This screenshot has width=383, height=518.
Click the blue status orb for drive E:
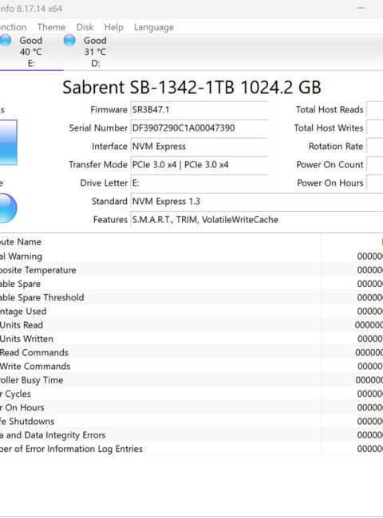pyautogui.click(x=6, y=41)
